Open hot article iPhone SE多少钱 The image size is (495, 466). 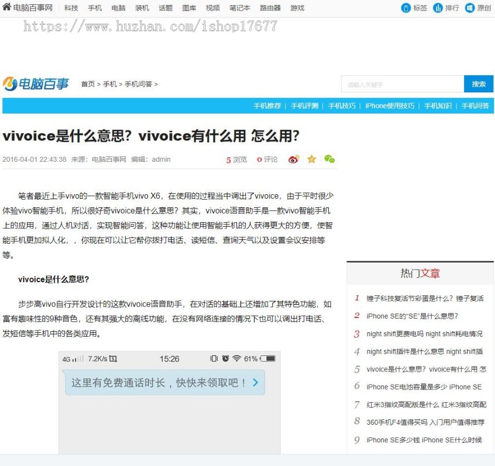424,440
